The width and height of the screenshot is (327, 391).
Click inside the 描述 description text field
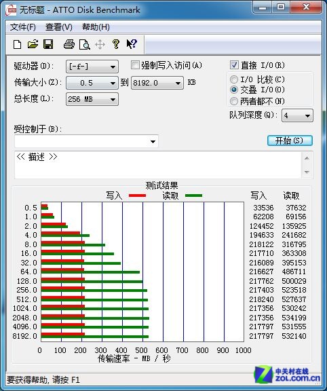tap(158, 164)
